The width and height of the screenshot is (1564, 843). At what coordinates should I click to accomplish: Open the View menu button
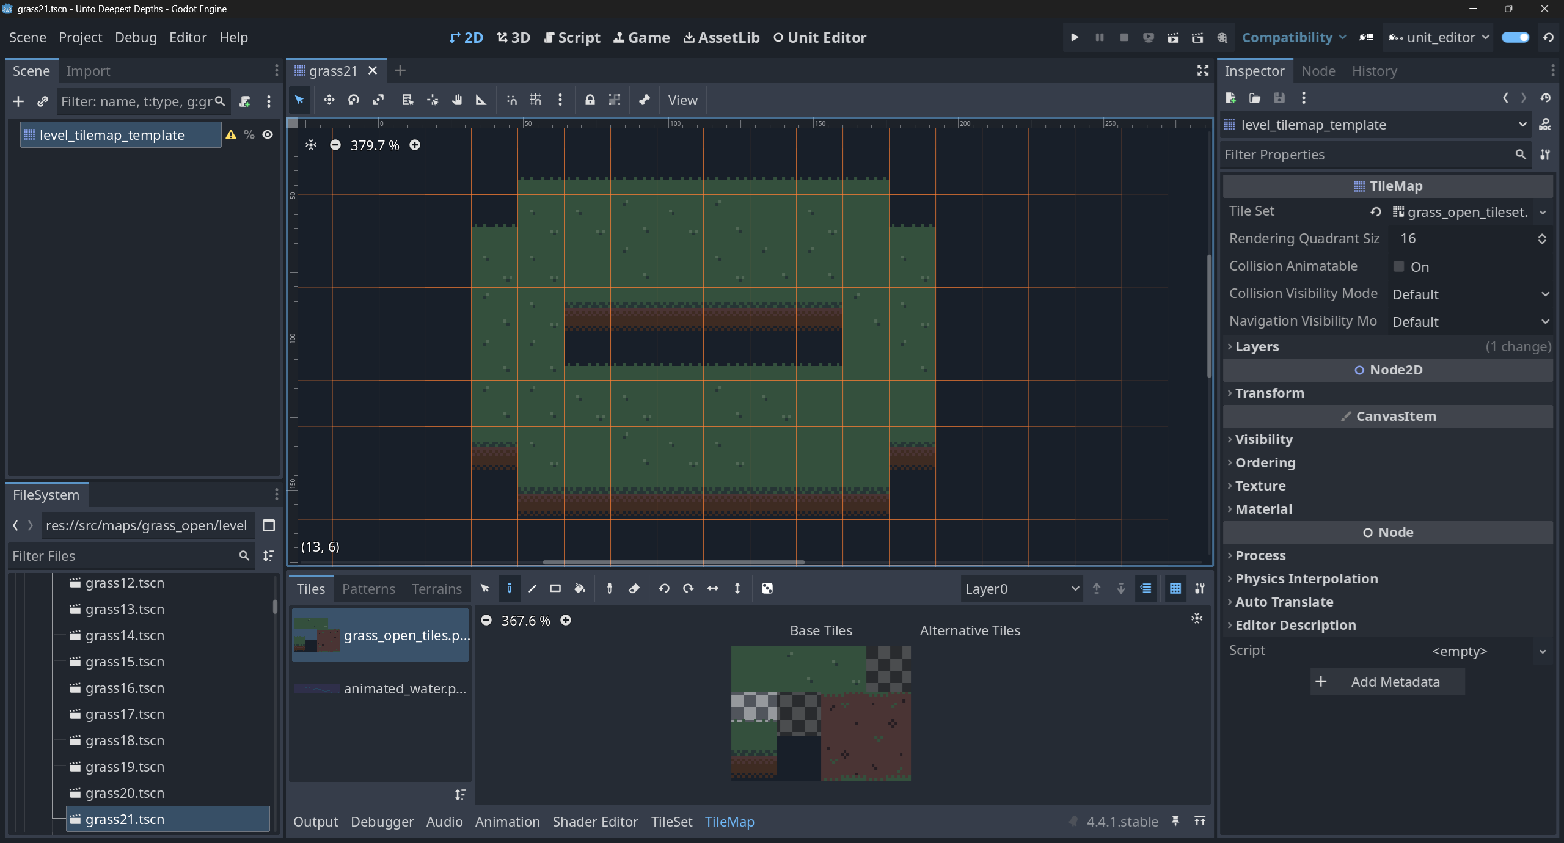[x=682, y=100]
